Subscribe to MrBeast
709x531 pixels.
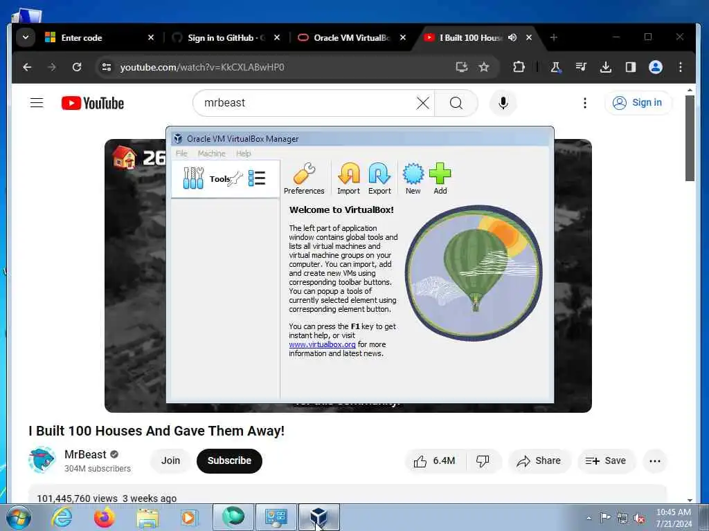[x=229, y=460]
